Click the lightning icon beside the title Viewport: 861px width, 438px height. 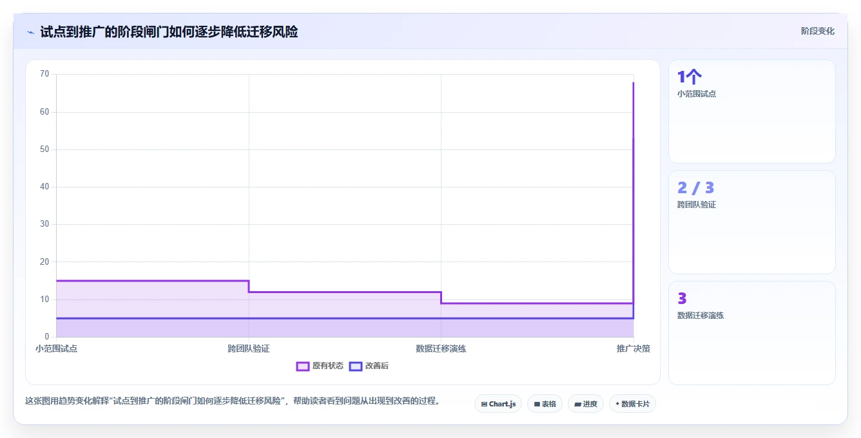point(30,32)
